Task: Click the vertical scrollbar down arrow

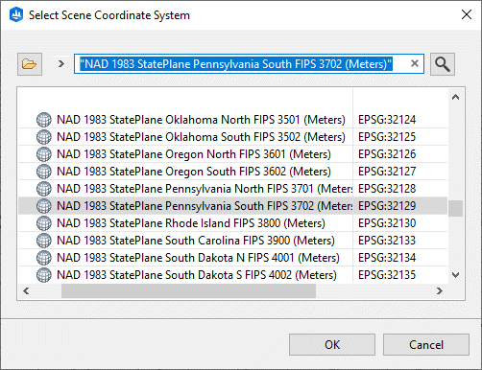Action: 455,275
